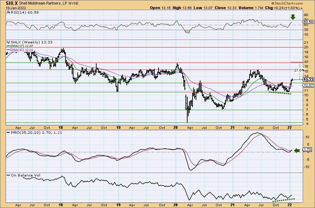Click year 21 below the price panel
The width and height of the screenshot is (315, 208).
pyautogui.click(x=233, y=127)
